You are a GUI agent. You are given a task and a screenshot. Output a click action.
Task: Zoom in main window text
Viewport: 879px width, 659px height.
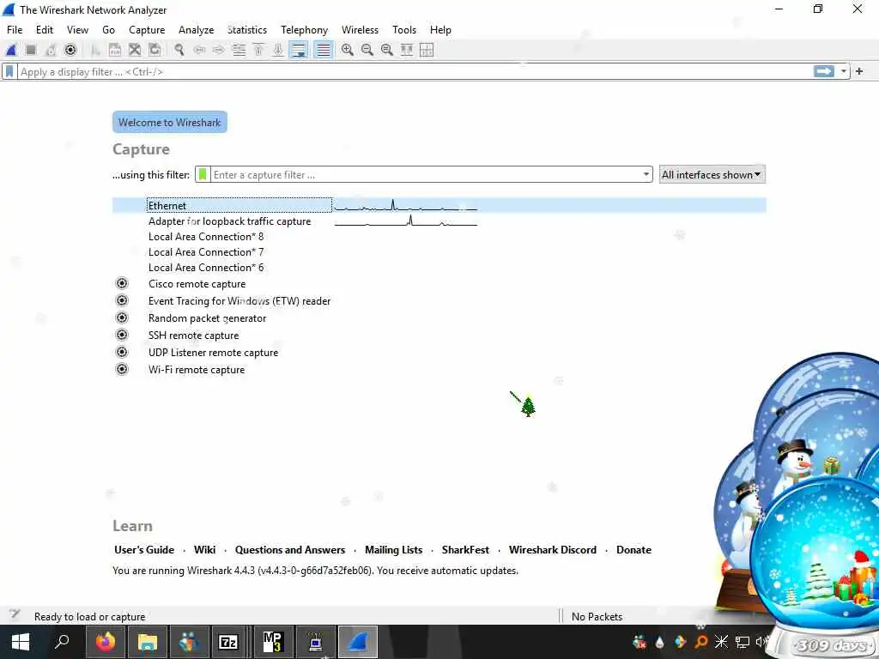coord(348,50)
